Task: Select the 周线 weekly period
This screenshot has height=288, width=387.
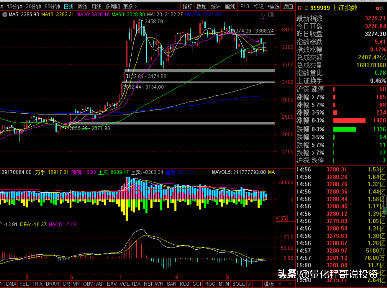Action: tap(82, 7)
